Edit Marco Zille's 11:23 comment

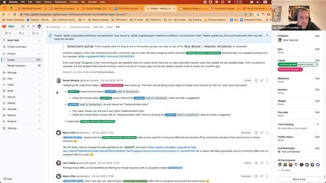click(x=262, y=133)
